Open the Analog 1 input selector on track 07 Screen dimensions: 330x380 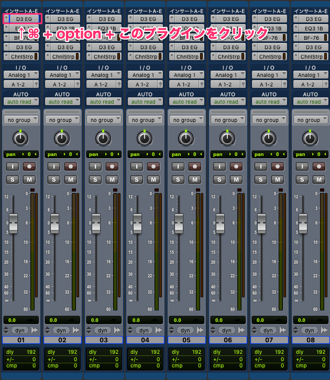pos(269,75)
